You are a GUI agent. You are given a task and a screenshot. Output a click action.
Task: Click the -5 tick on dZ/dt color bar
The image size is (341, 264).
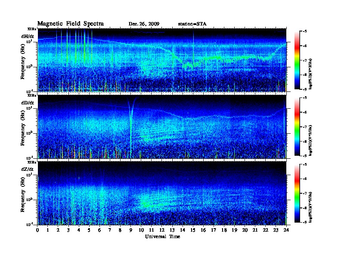[x=305, y=164]
